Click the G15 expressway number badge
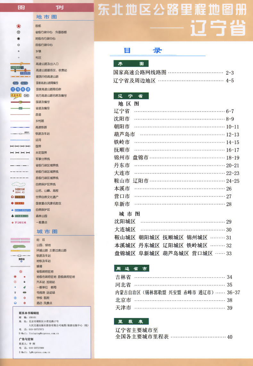This screenshot has height=366, width=253. click(x=16, y=83)
